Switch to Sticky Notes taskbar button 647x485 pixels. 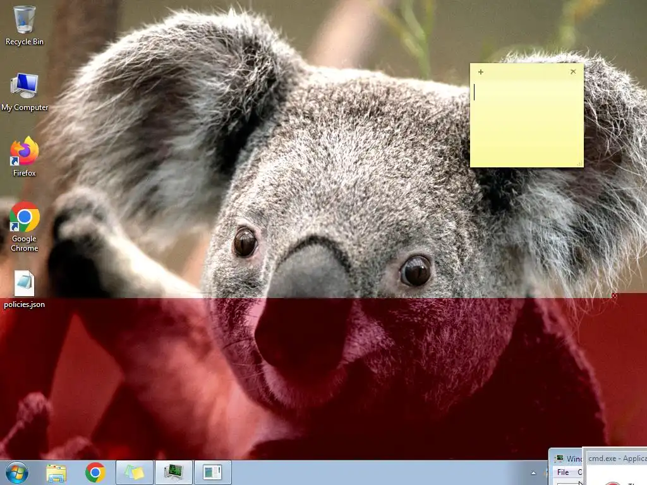tap(135, 472)
